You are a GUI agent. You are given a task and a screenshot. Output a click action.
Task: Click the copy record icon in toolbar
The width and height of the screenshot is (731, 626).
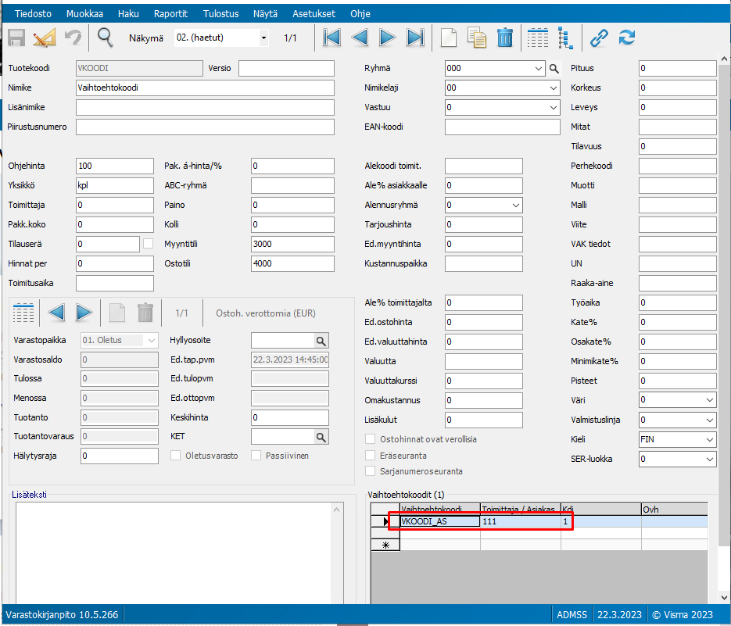477,38
